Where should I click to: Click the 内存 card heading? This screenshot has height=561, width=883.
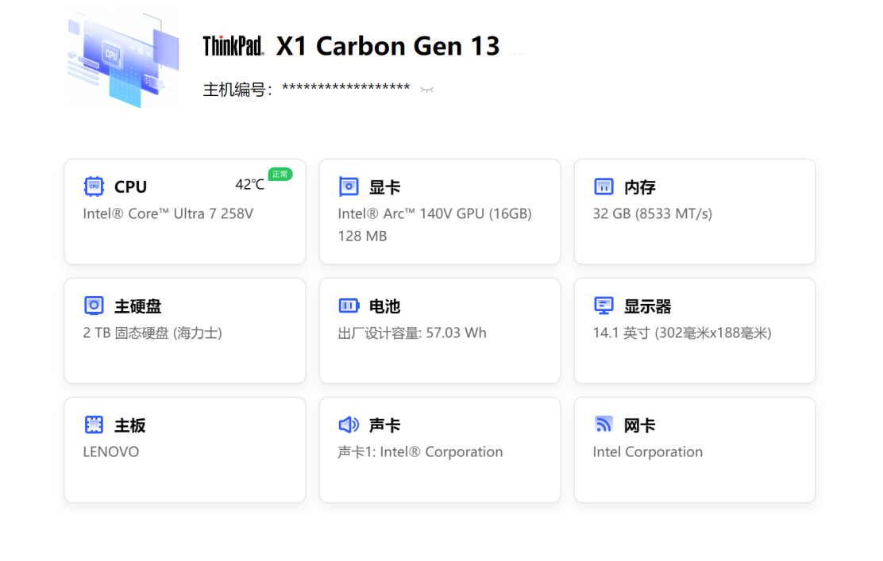click(x=640, y=186)
